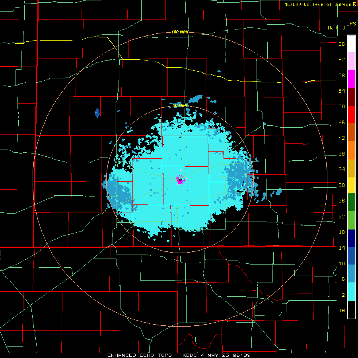Click the 100 NMI range ring label
The height and width of the screenshot is (358, 358).
coord(180,32)
